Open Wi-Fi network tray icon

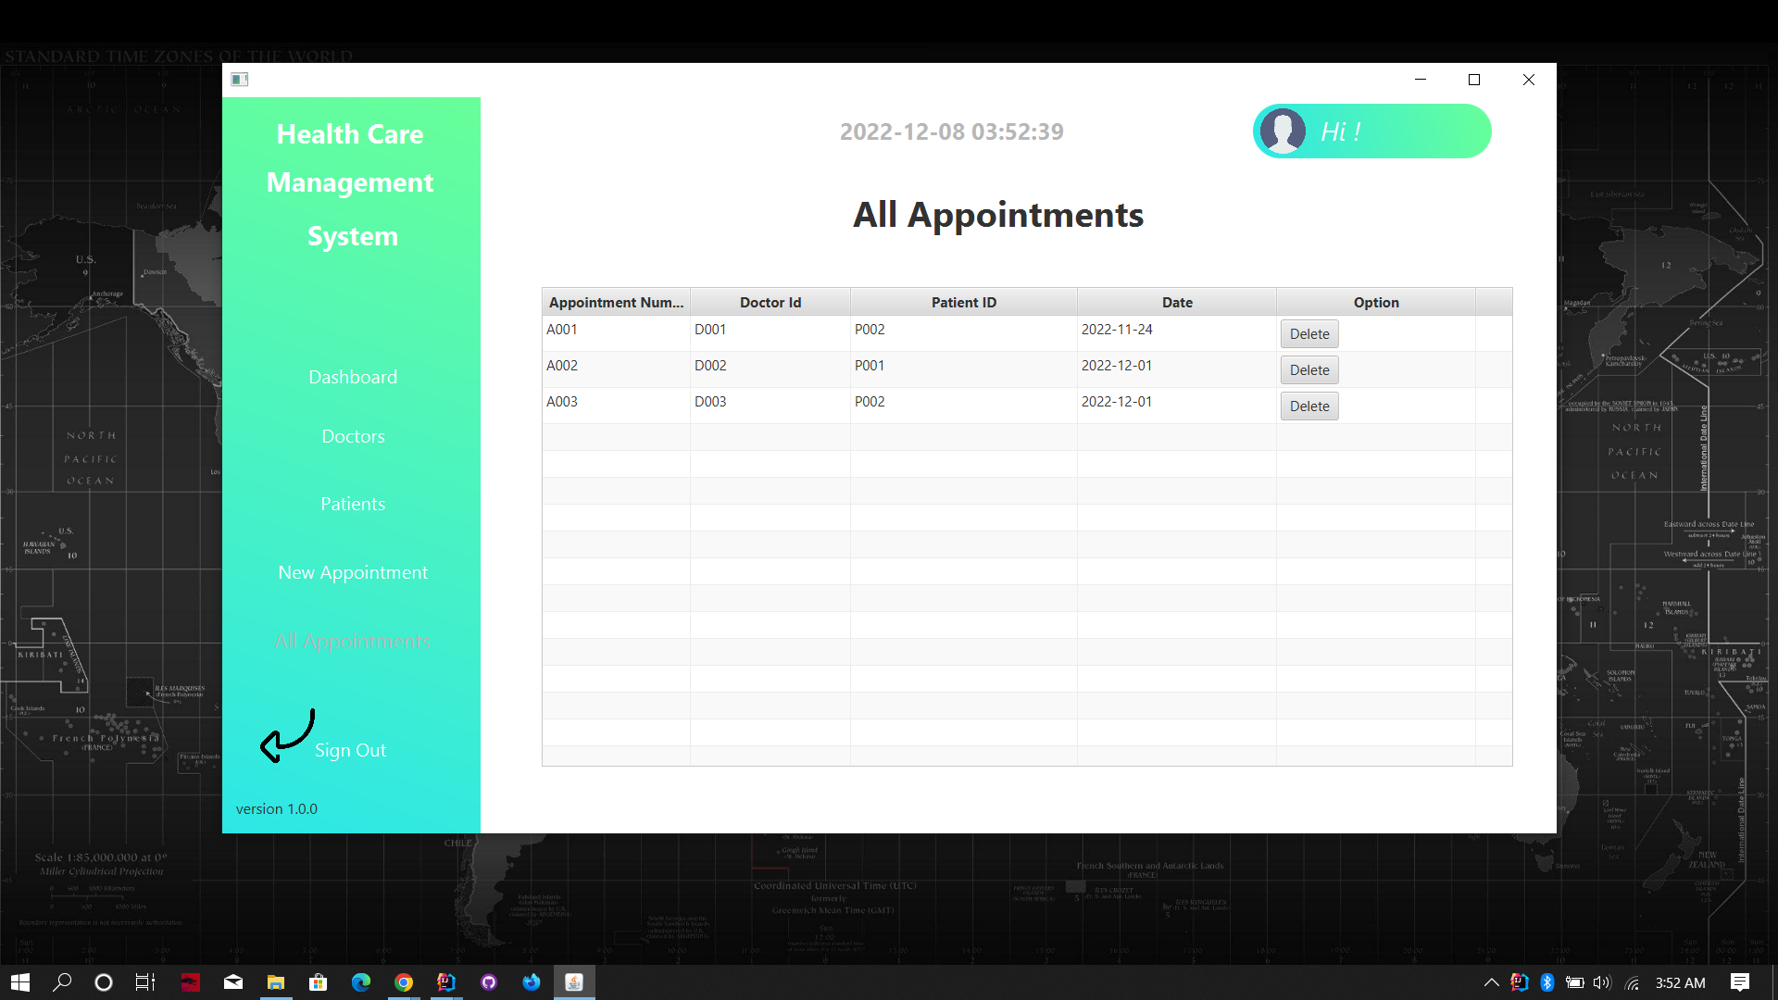click(1632, 982)
